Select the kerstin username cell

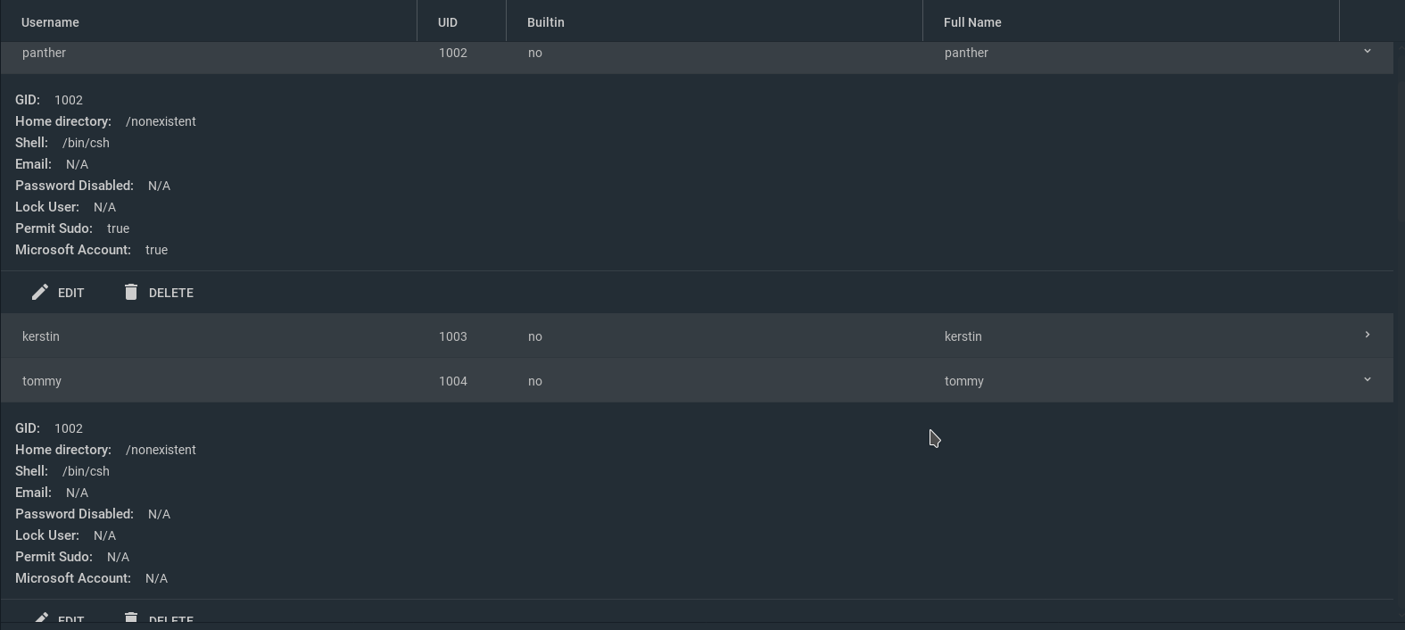click(x=41, y=336)
